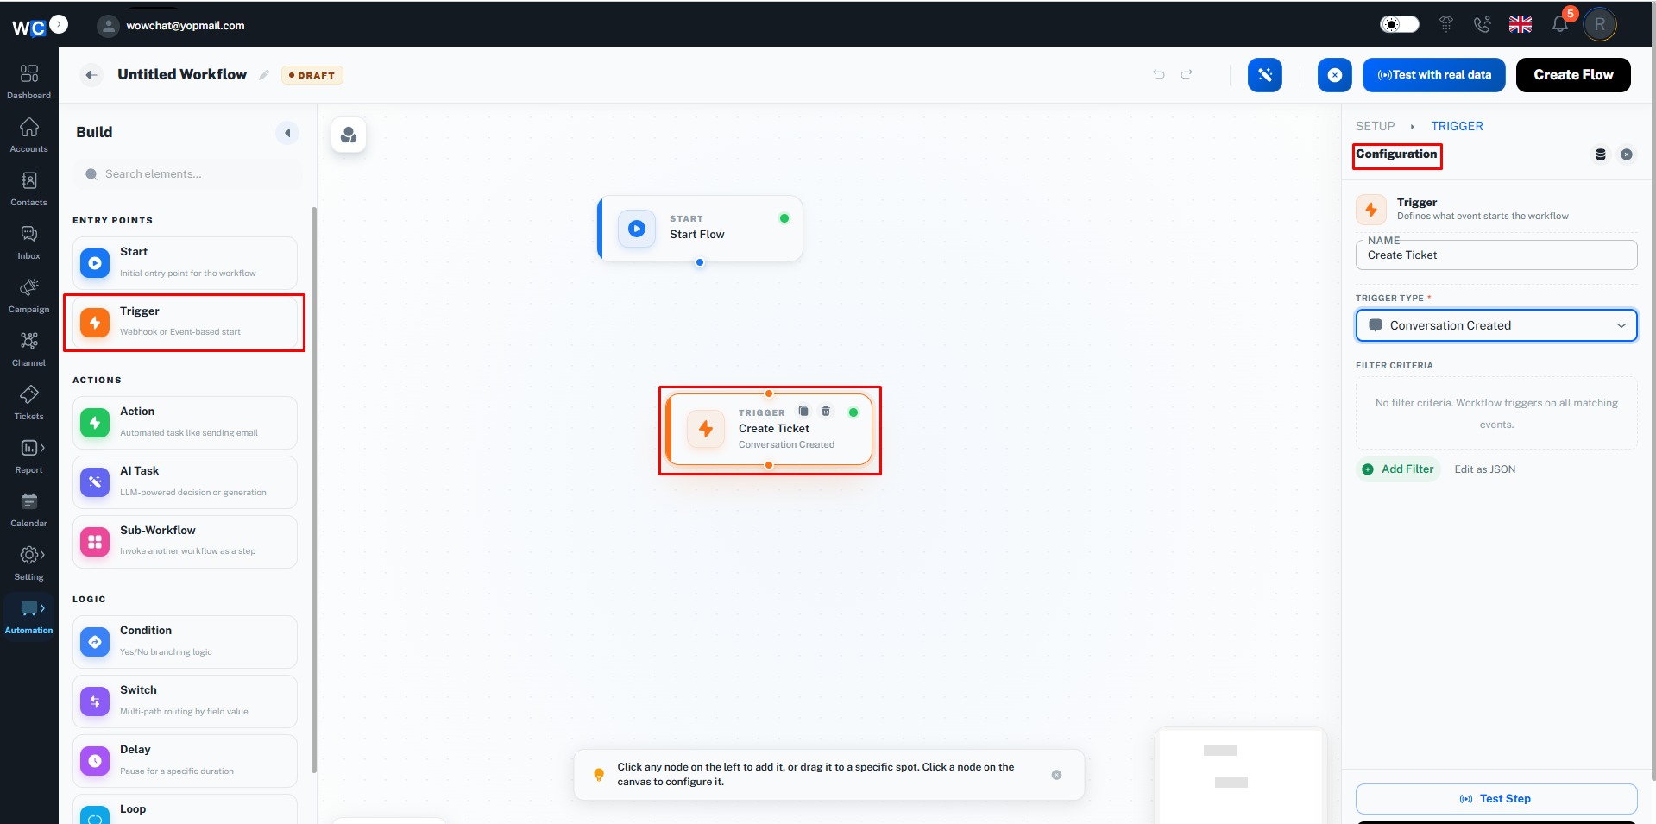Click the Create Flow button
The width and height of the screenshot is (1656, 824).
(1573, 75)
